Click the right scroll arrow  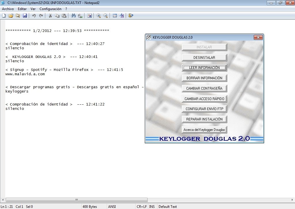292,200
